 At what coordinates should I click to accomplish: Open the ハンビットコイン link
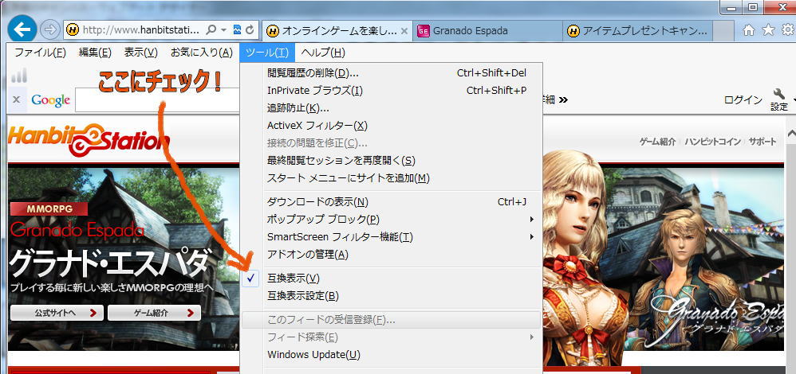[712, 142]
